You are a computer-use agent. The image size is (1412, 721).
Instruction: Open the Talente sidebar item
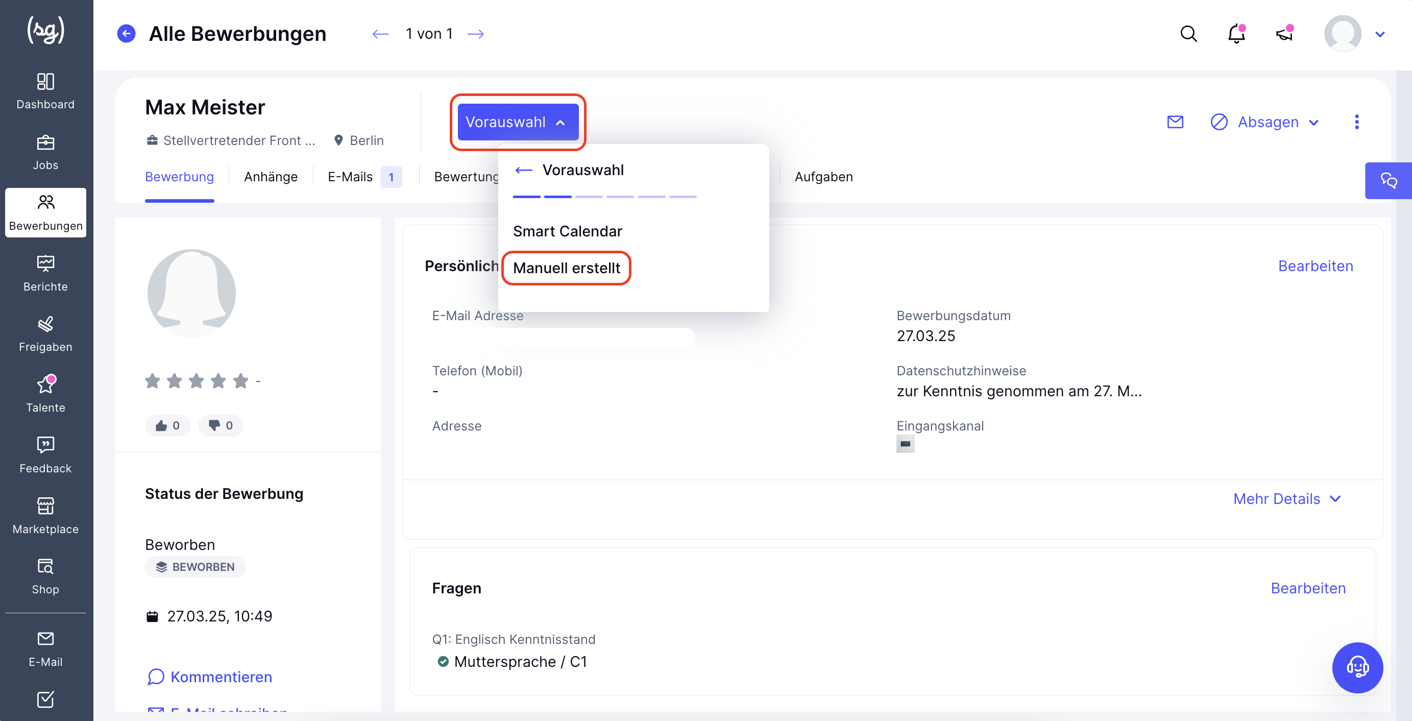[x=45, y=394]
